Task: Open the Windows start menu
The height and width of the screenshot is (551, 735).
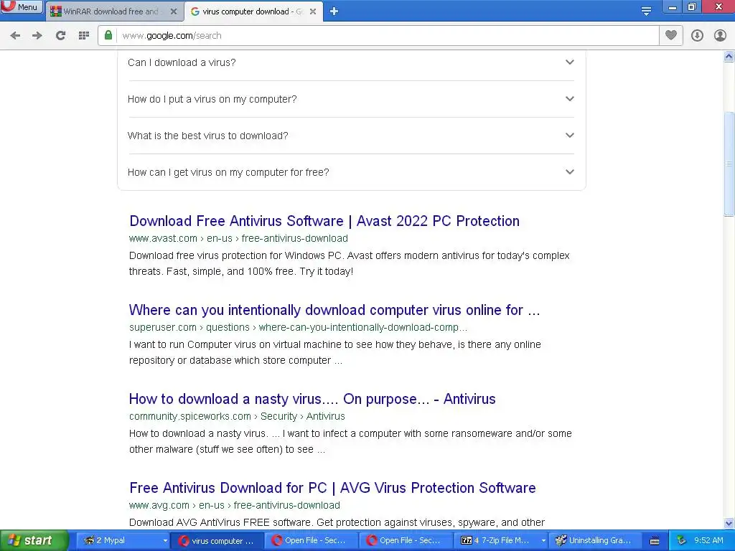Action: [34, 540]
